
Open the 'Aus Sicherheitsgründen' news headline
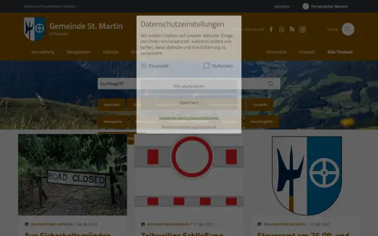point(68,234)
